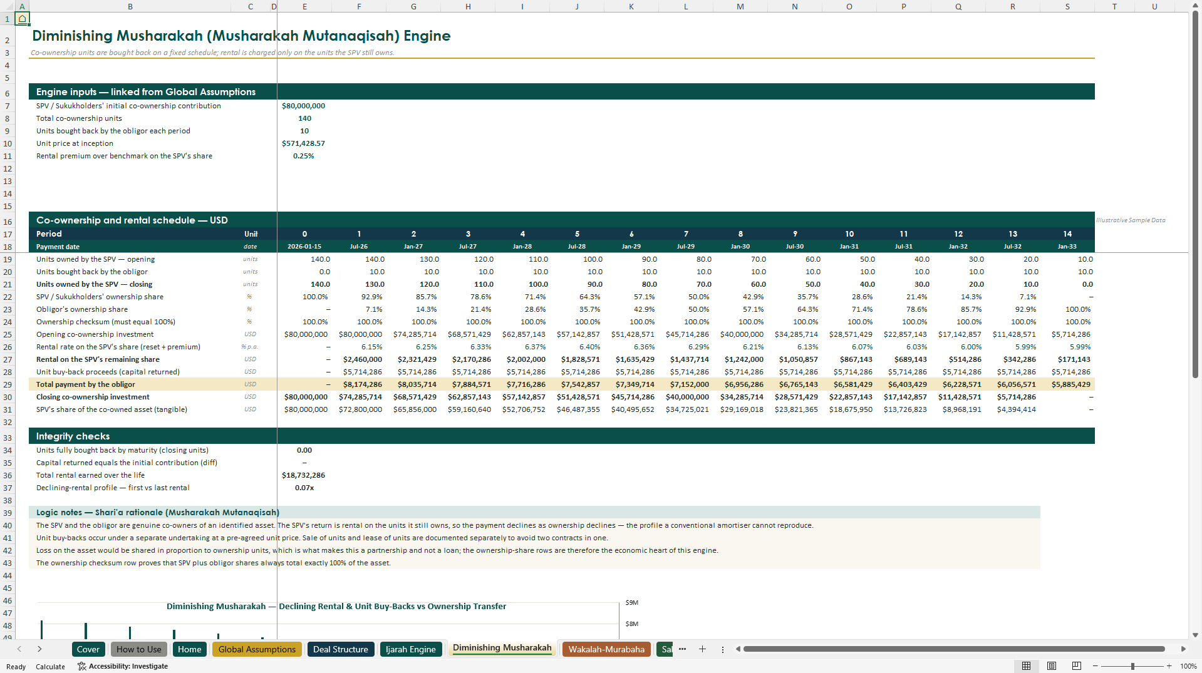The image size is (1202, 673).
Task: Open the Cover sheet tab
Action: point(88,649)
